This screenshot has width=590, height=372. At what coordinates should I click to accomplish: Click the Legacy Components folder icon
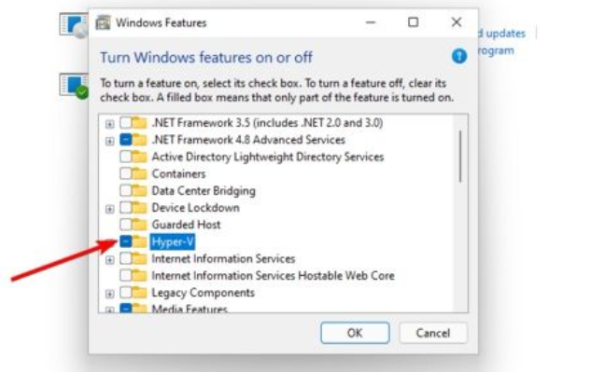coord(140,293)
